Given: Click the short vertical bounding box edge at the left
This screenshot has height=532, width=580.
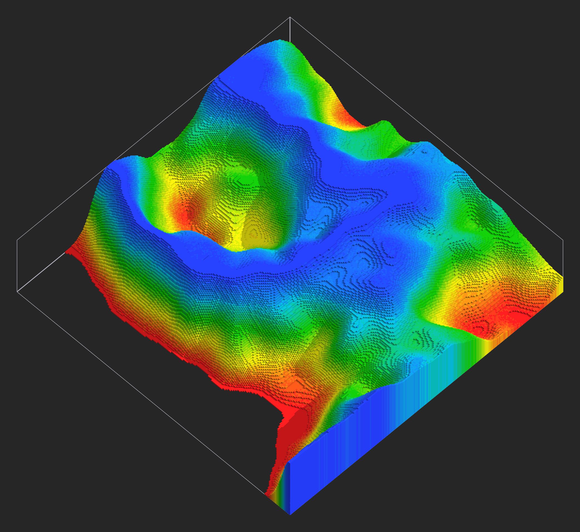Looking at the screenshot, I should point(17,265).
